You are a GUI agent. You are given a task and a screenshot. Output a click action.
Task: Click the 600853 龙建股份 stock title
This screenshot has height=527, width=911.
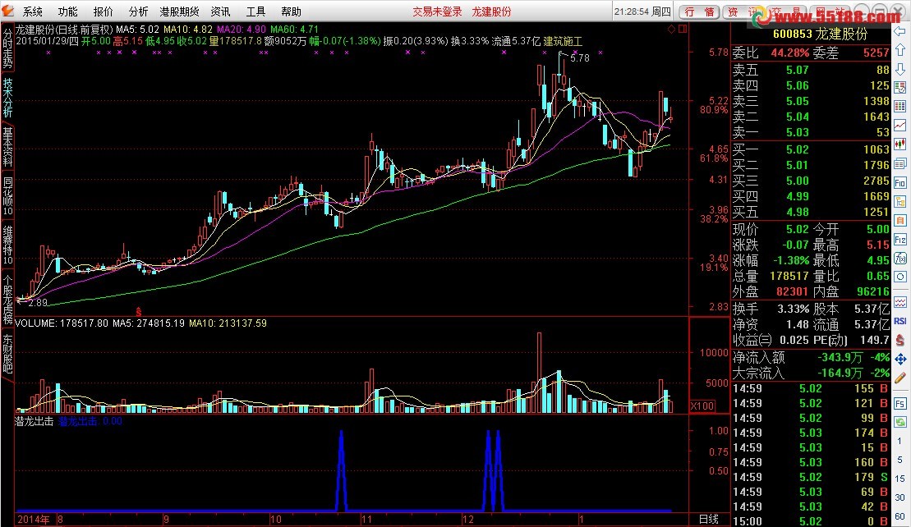(x=820, y=34)
